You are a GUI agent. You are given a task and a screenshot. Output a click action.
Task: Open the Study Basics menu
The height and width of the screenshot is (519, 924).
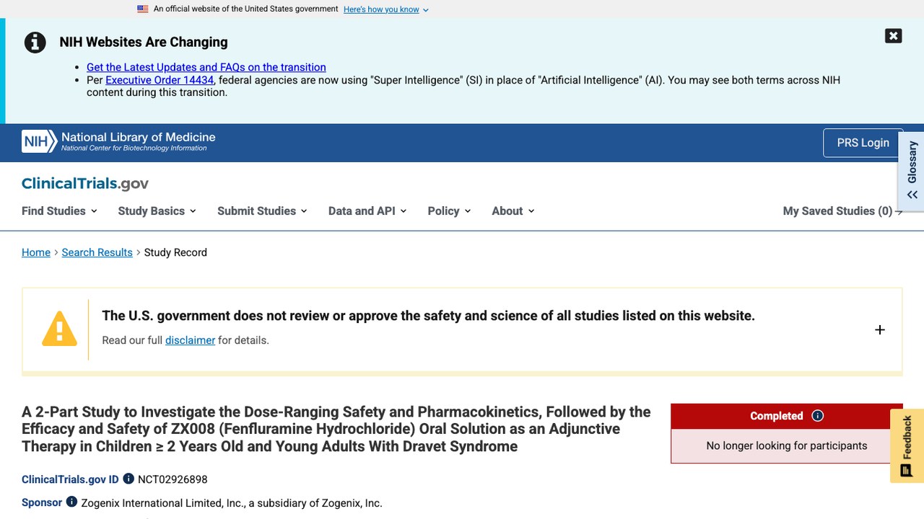[157, 211]
